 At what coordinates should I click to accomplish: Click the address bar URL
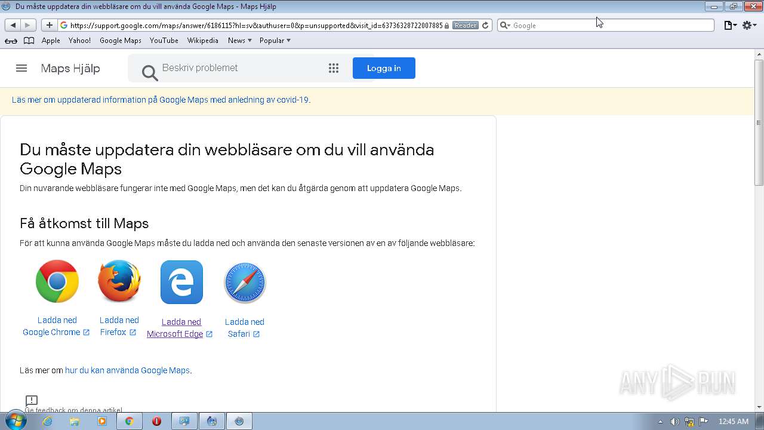[x=256, y=25]
